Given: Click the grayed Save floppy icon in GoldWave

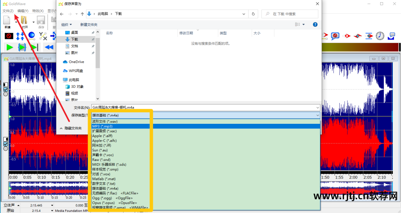Looking at the screenshot, I should tap(41, 20).
